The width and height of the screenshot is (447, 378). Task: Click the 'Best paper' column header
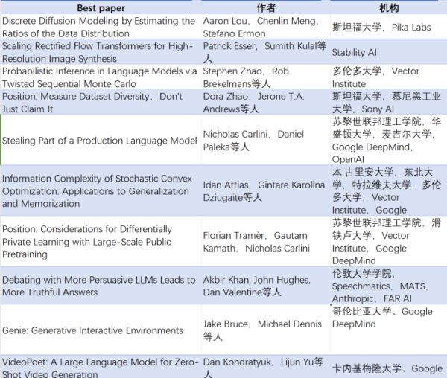(100, 8)
